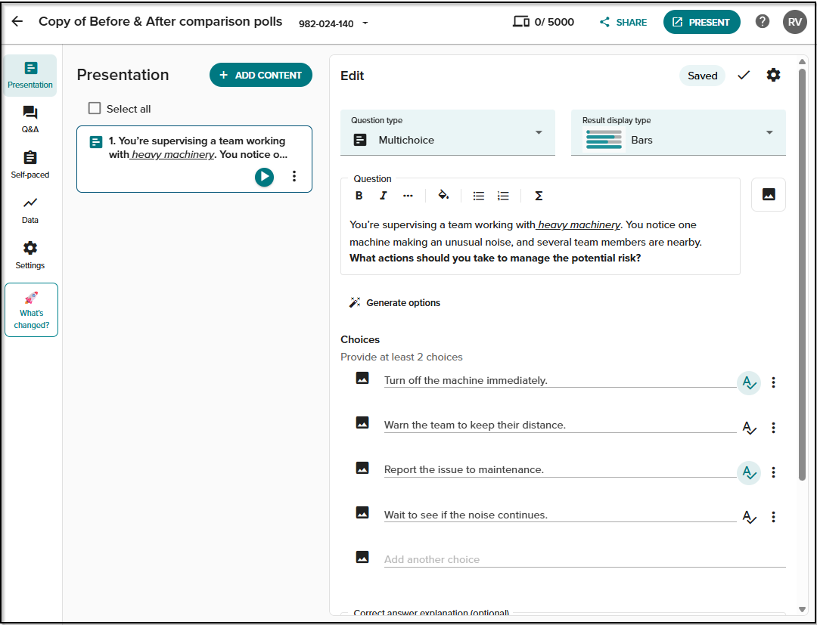Edit the 'Report the issue to maintenance' choice
The image size is (817, 625).
tap(560, 470)
